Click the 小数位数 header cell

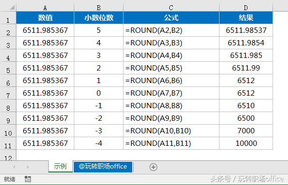point(98,18)
